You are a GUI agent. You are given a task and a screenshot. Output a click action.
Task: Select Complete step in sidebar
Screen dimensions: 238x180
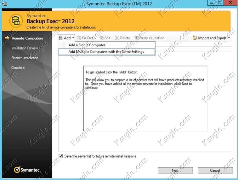coord(18,68)
